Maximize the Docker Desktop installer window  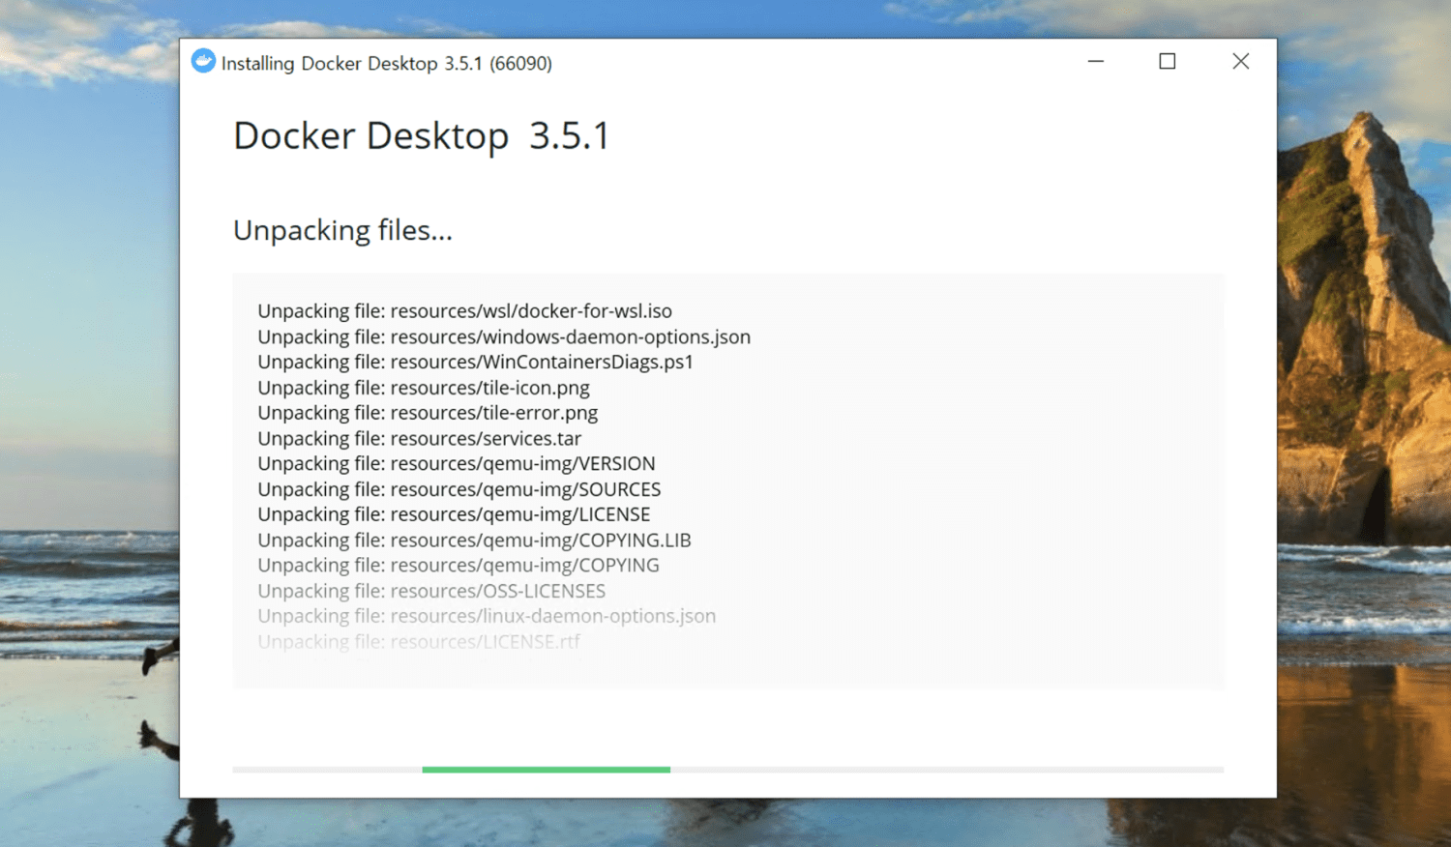click(1168, 62)
